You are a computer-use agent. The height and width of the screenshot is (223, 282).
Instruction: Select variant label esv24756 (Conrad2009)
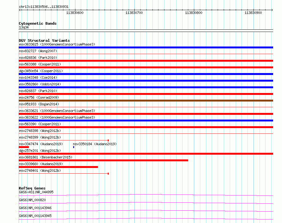39,97
